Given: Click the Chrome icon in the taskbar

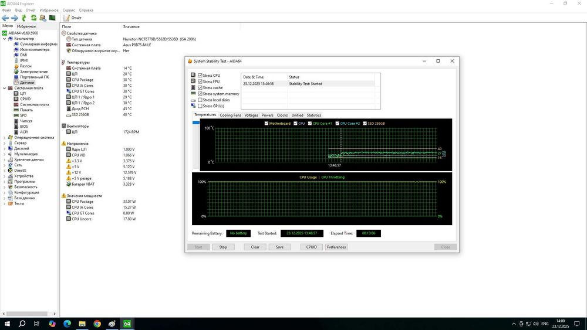Looking at the screenshot, I should tap(97, 324).
